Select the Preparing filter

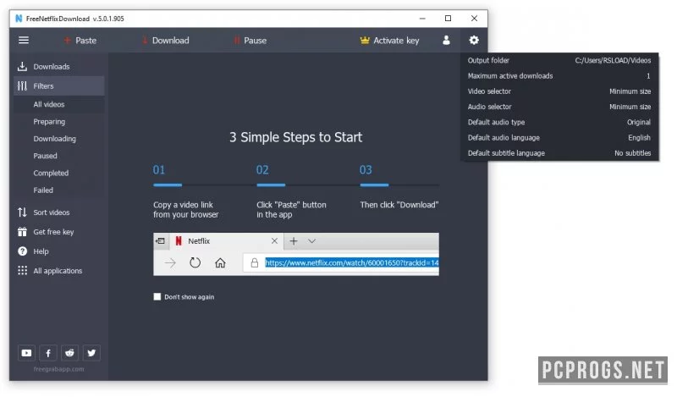pyautogui.click(x=59, y=122)
